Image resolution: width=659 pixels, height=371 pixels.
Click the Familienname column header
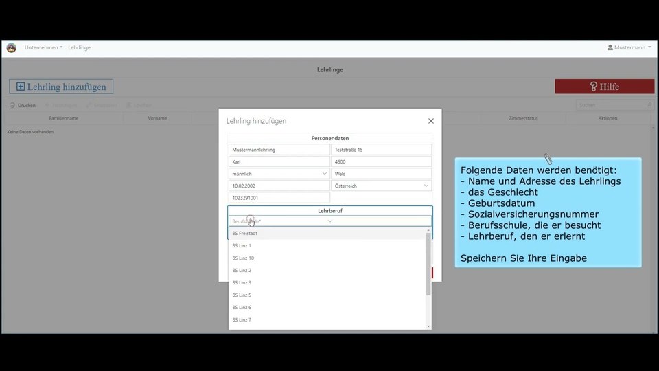click(x=63, y=118)
